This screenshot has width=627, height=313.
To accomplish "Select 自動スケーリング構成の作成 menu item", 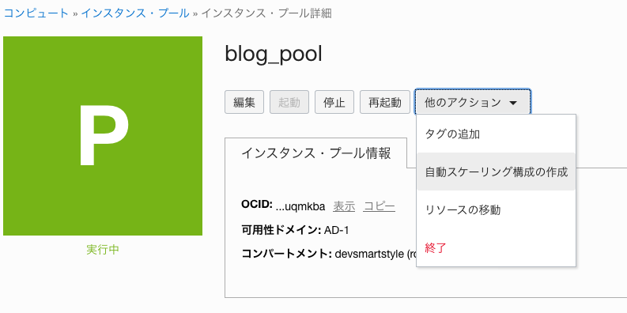I will (496, 172).
